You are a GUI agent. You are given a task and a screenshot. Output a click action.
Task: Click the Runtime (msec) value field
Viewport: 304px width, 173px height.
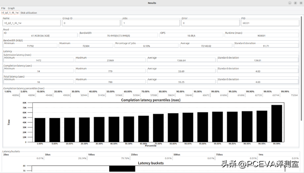[262, 36]
